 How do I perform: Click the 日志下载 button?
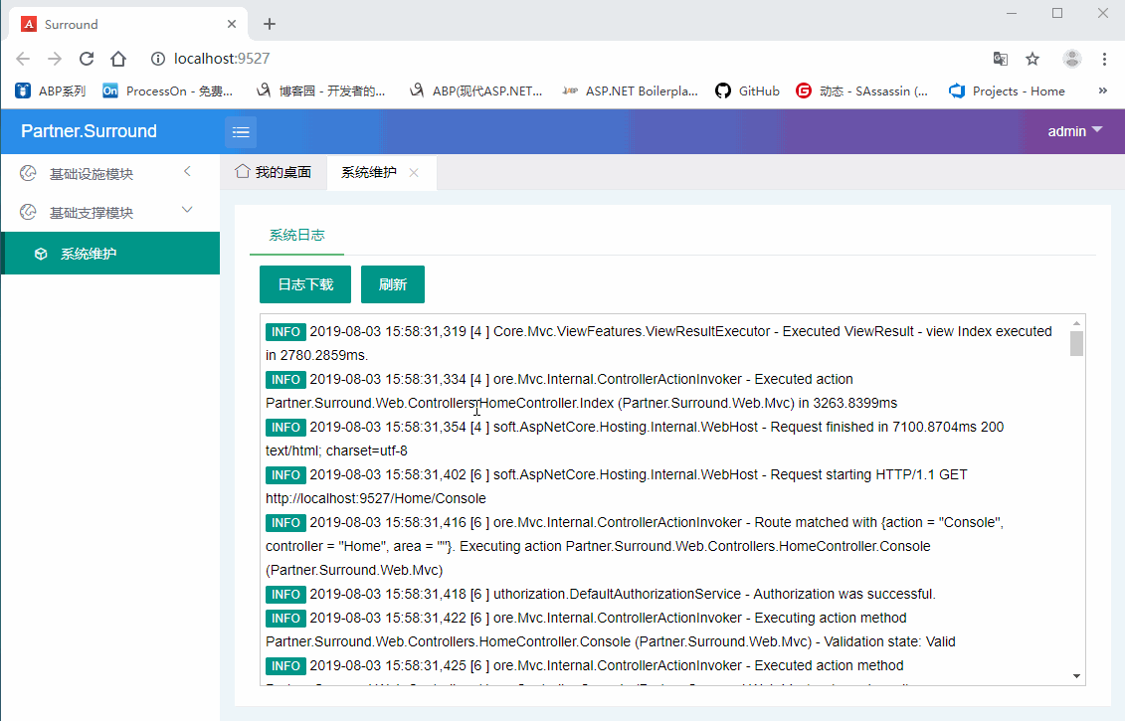305,284
